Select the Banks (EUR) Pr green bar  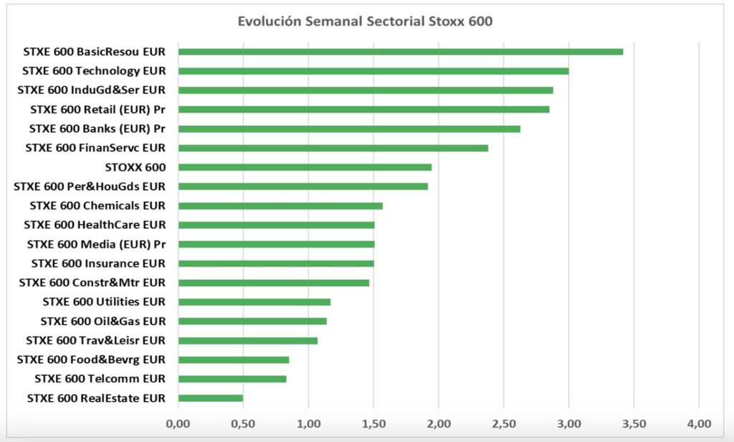coord(349,129)
